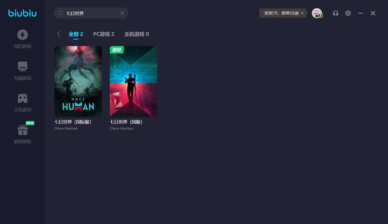Open 电脑游戏 monitor icon in sidebar
Image resolution: width=388 pixels, height=224 pixels.
tap(22, 66)
